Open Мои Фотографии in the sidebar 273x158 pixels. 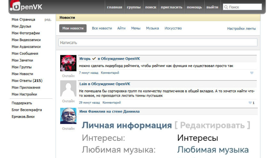pyautogui.click(x=26, y=33)
